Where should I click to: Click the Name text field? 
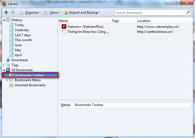click(132, 105)
